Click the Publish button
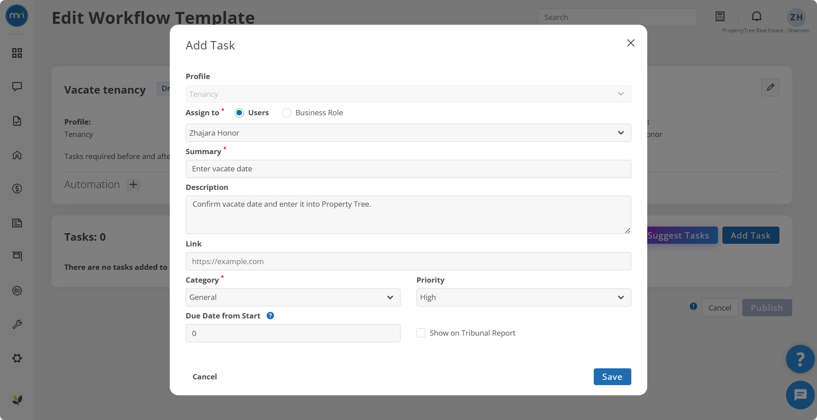This screenshot has height=420, width=817. (x=767, y=308)
